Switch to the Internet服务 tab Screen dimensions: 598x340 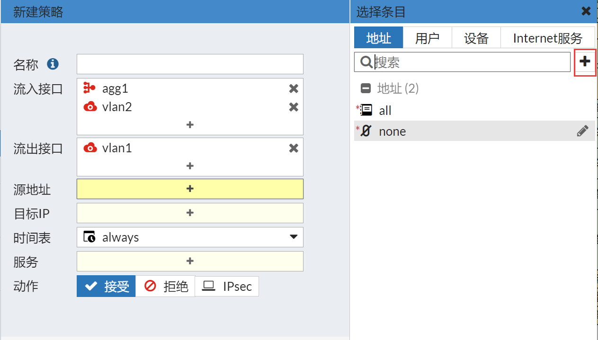(x=547, y=38)
